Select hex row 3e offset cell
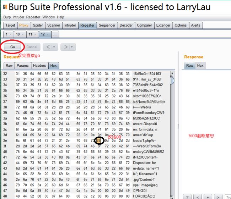The width and height of the screenshot is (231, 199). (x=5, y=140)
